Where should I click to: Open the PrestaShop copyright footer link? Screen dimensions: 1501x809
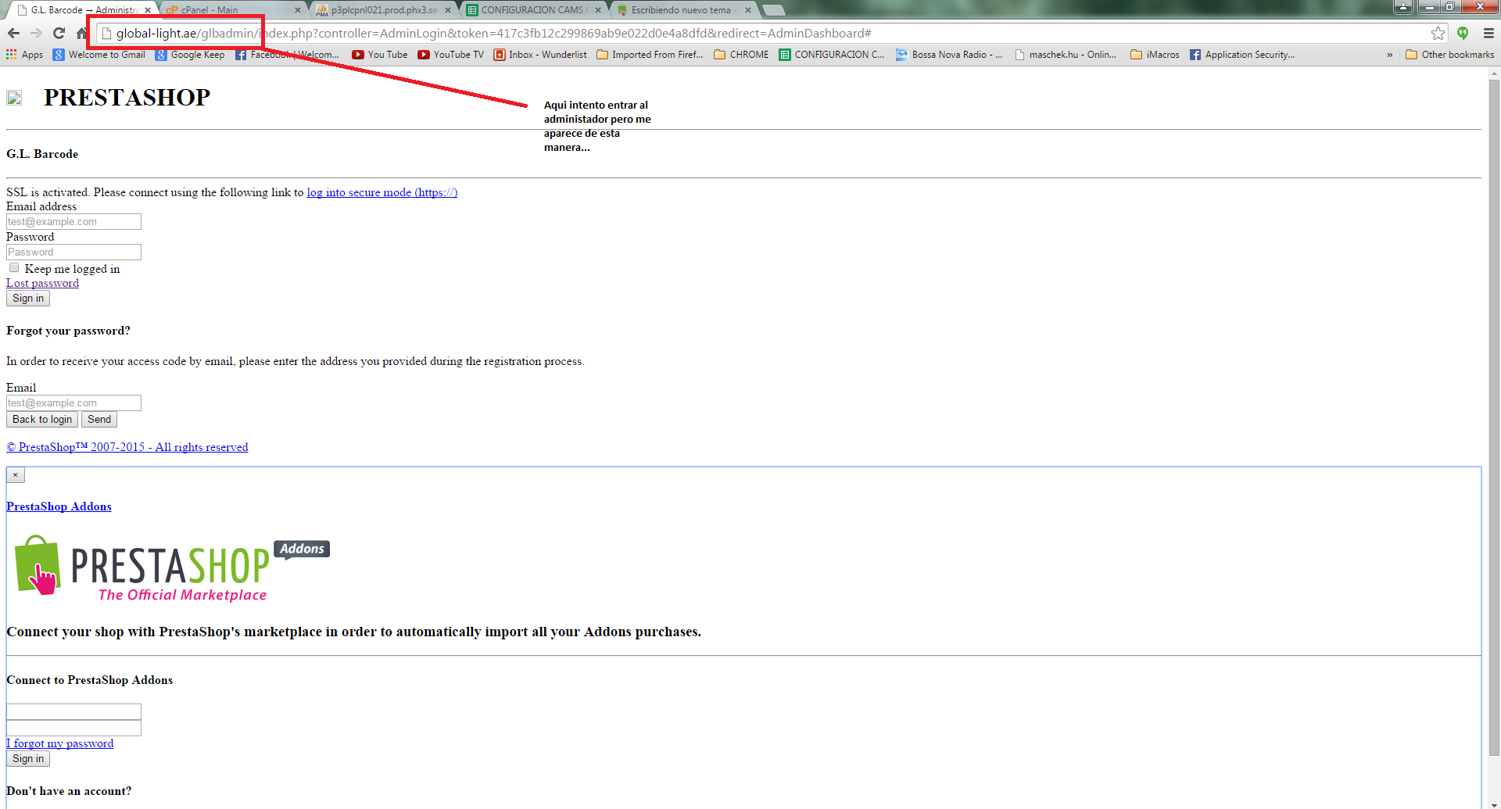[127, 448]
